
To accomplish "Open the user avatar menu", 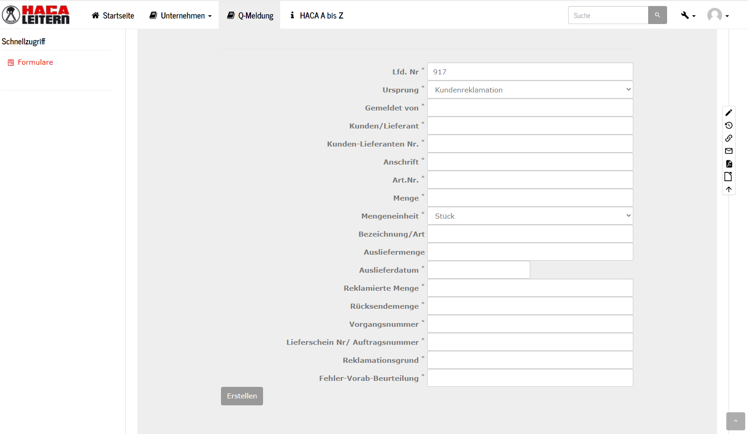I will pos(717,15).
